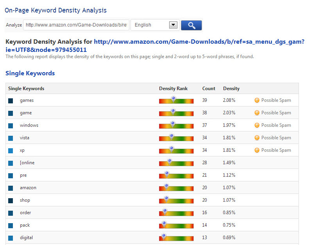
Task: Click into the Analyze URL input field
Action: tap(76, 25)
